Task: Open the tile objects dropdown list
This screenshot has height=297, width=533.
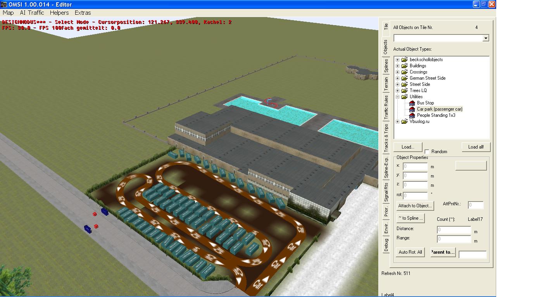Action: tap(485, 38)
